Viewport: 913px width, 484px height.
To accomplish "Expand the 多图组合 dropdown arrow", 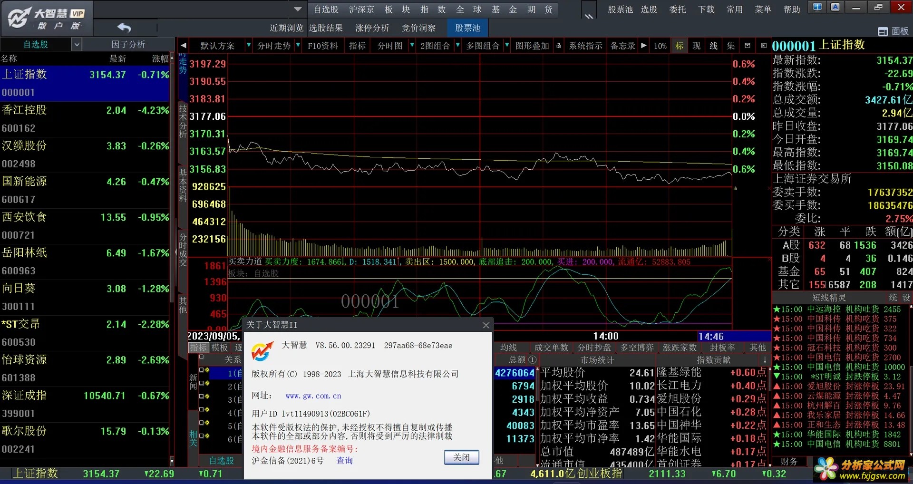I will pos(507,45).
